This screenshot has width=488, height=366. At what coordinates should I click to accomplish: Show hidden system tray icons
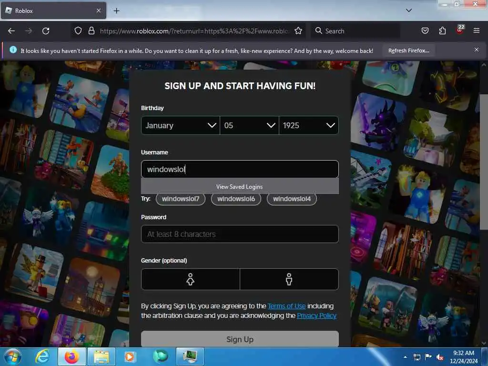coord(405,357)
